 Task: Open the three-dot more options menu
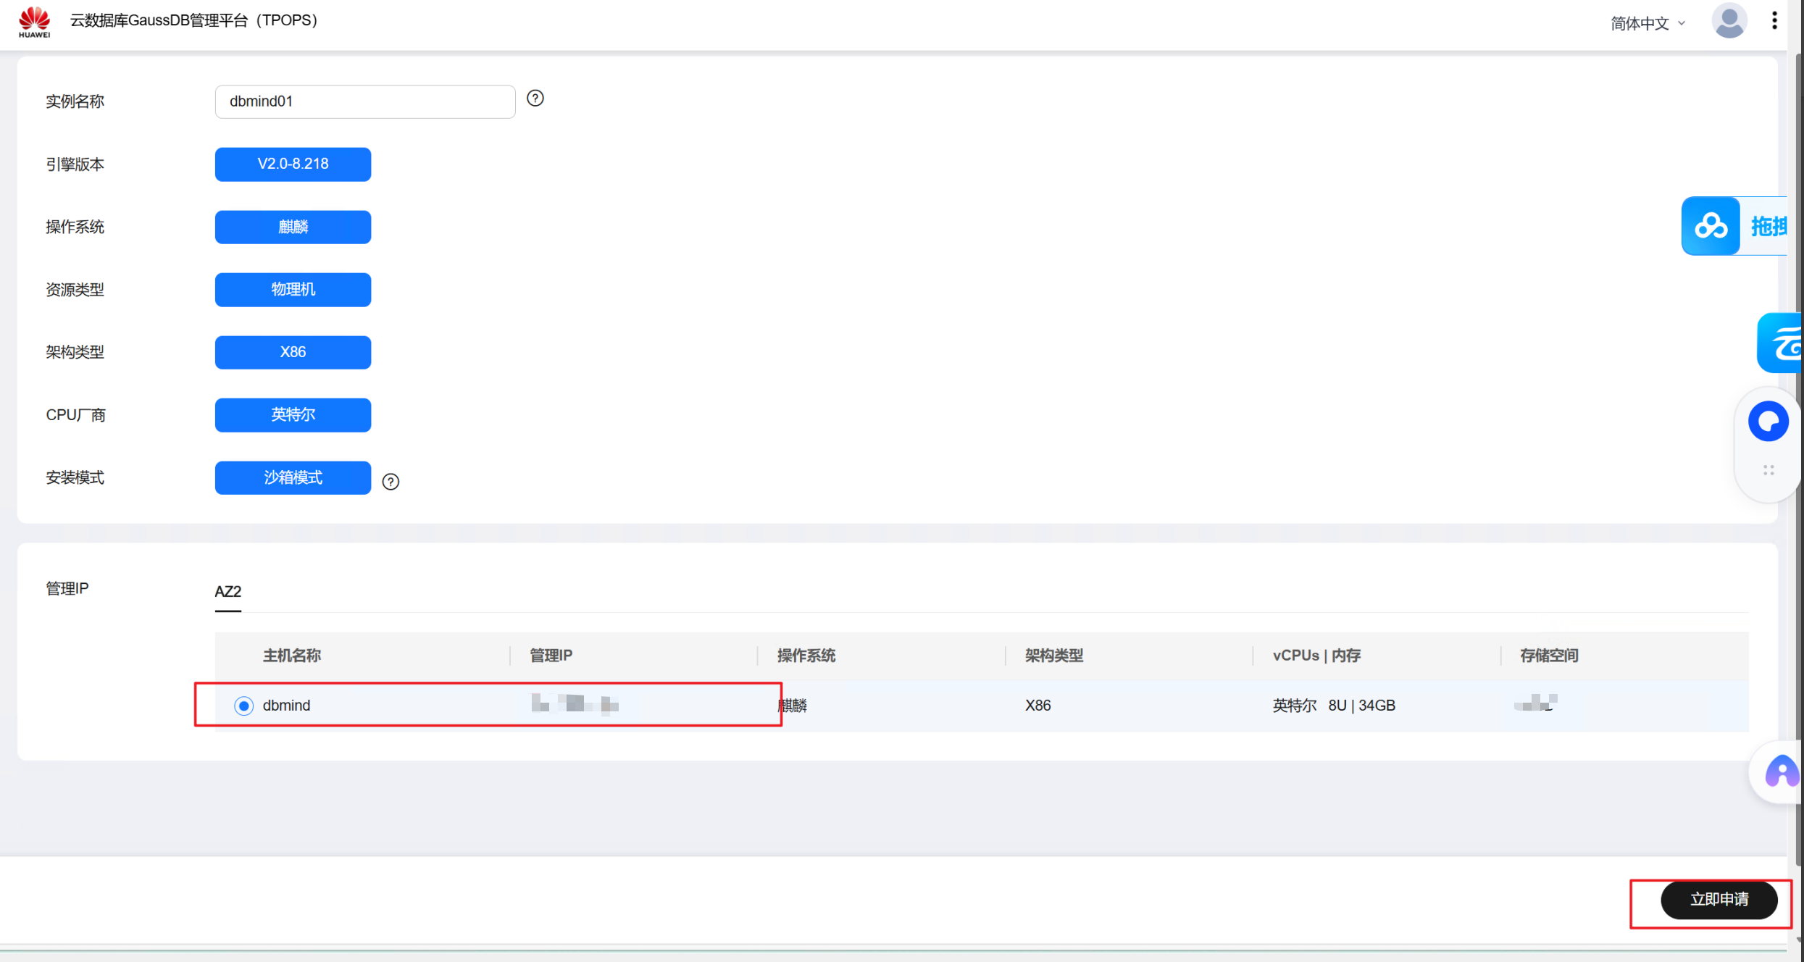[1774, 20]
